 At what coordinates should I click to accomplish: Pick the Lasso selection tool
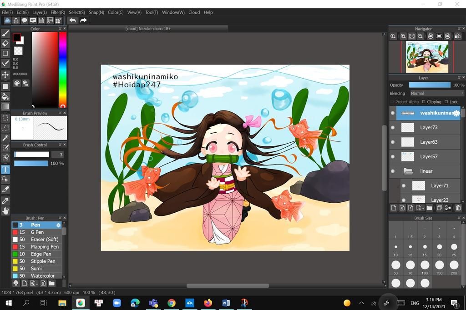5,128
